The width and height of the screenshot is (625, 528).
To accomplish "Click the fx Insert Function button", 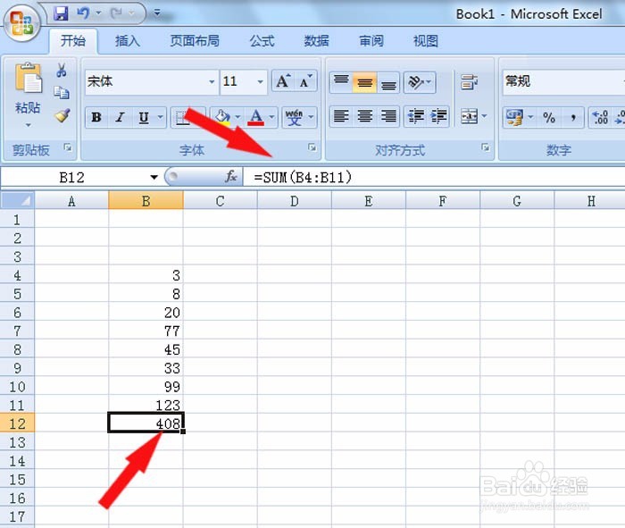I will tap(231, 177).
